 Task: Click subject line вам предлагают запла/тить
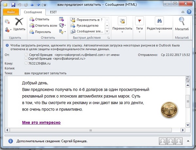pos(45,73)
